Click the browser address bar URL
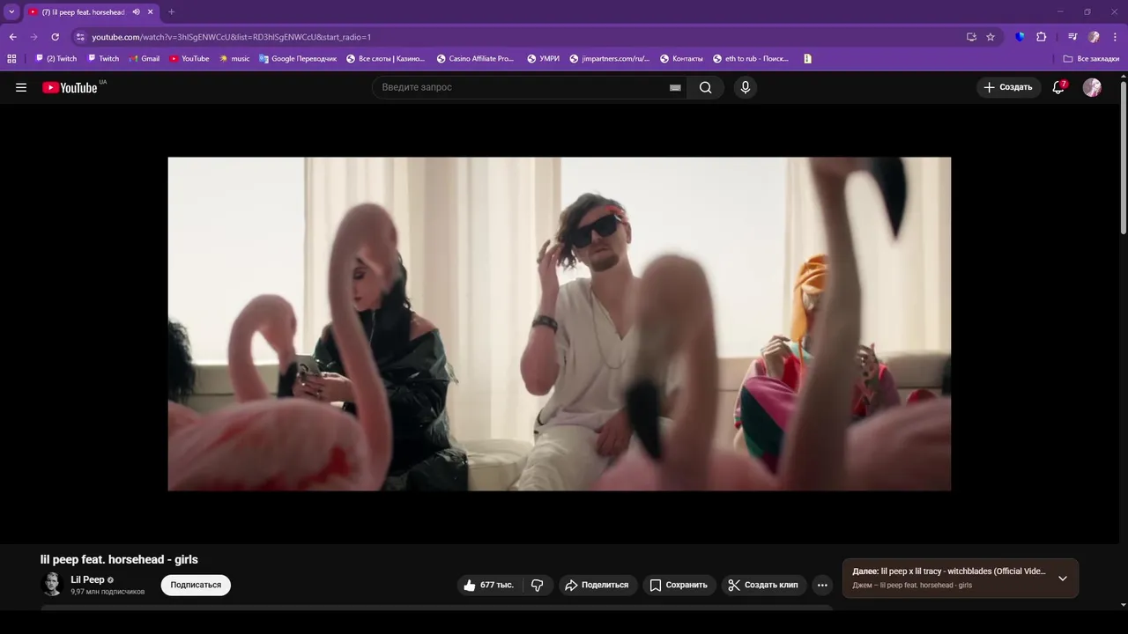The height and width of the screenshot is (634, 1128). (x=232, y=37)
